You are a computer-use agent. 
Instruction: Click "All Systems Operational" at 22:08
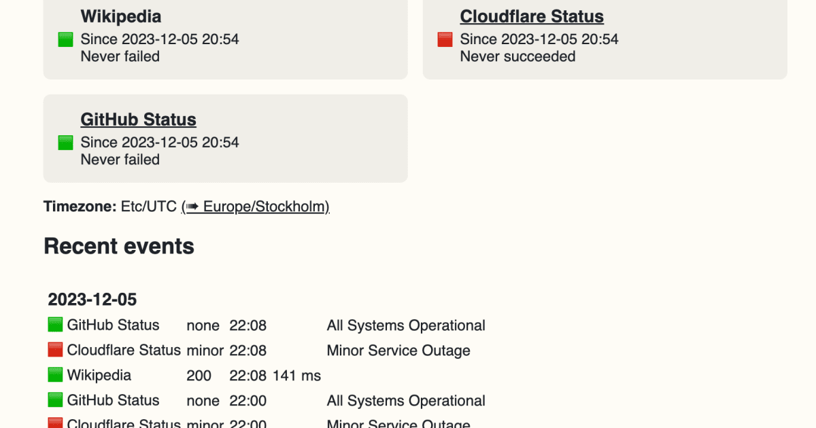(x=406, y=325)
